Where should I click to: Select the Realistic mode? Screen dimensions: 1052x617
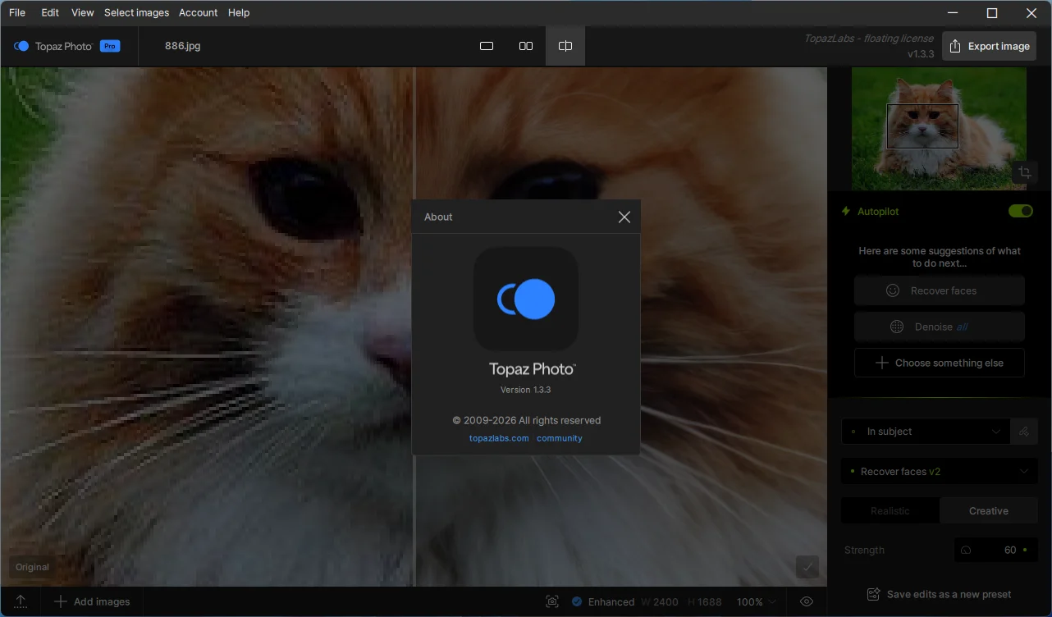pos(890,510)
